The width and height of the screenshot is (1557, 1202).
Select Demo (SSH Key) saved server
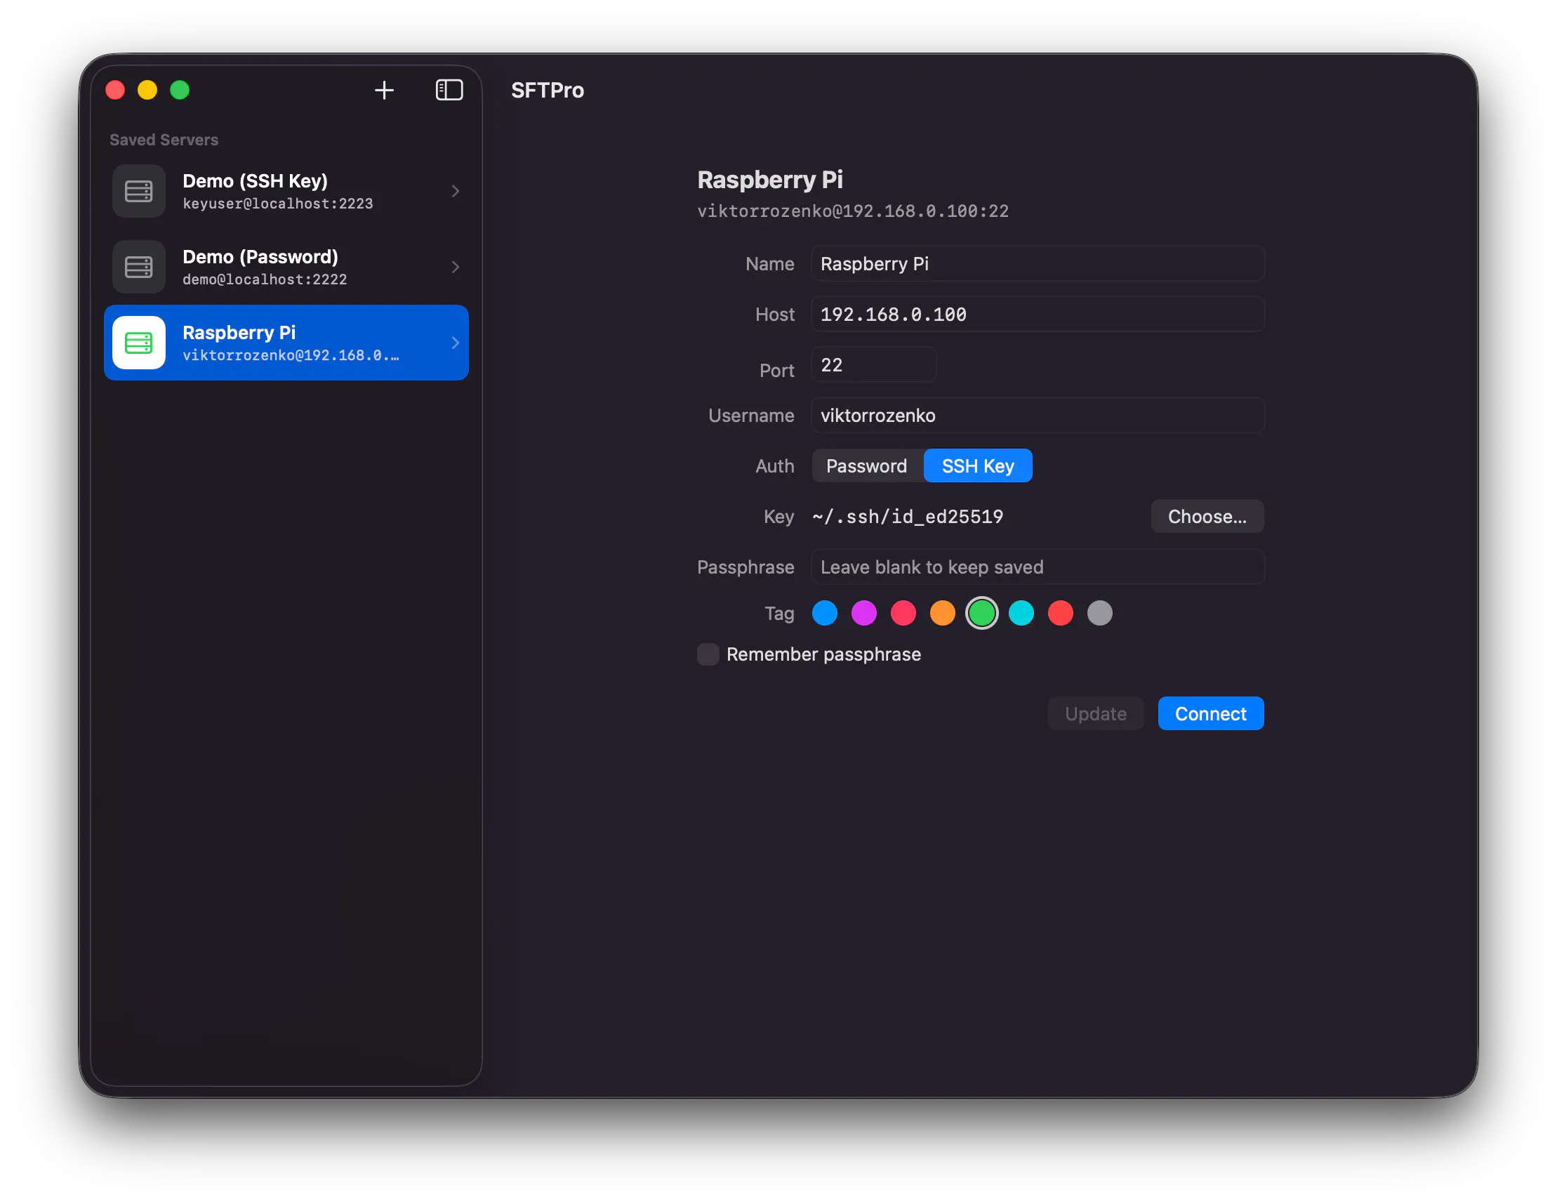[x=286, y=191]
